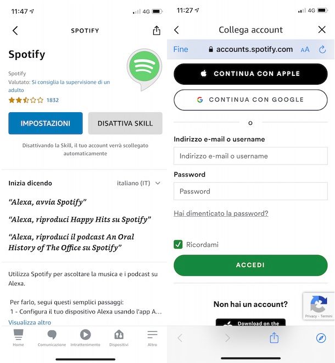Image resolution: width=335 pixels, height=363 pixels.
Task: Open the Comunicazione tab
Action: (52, 338)
